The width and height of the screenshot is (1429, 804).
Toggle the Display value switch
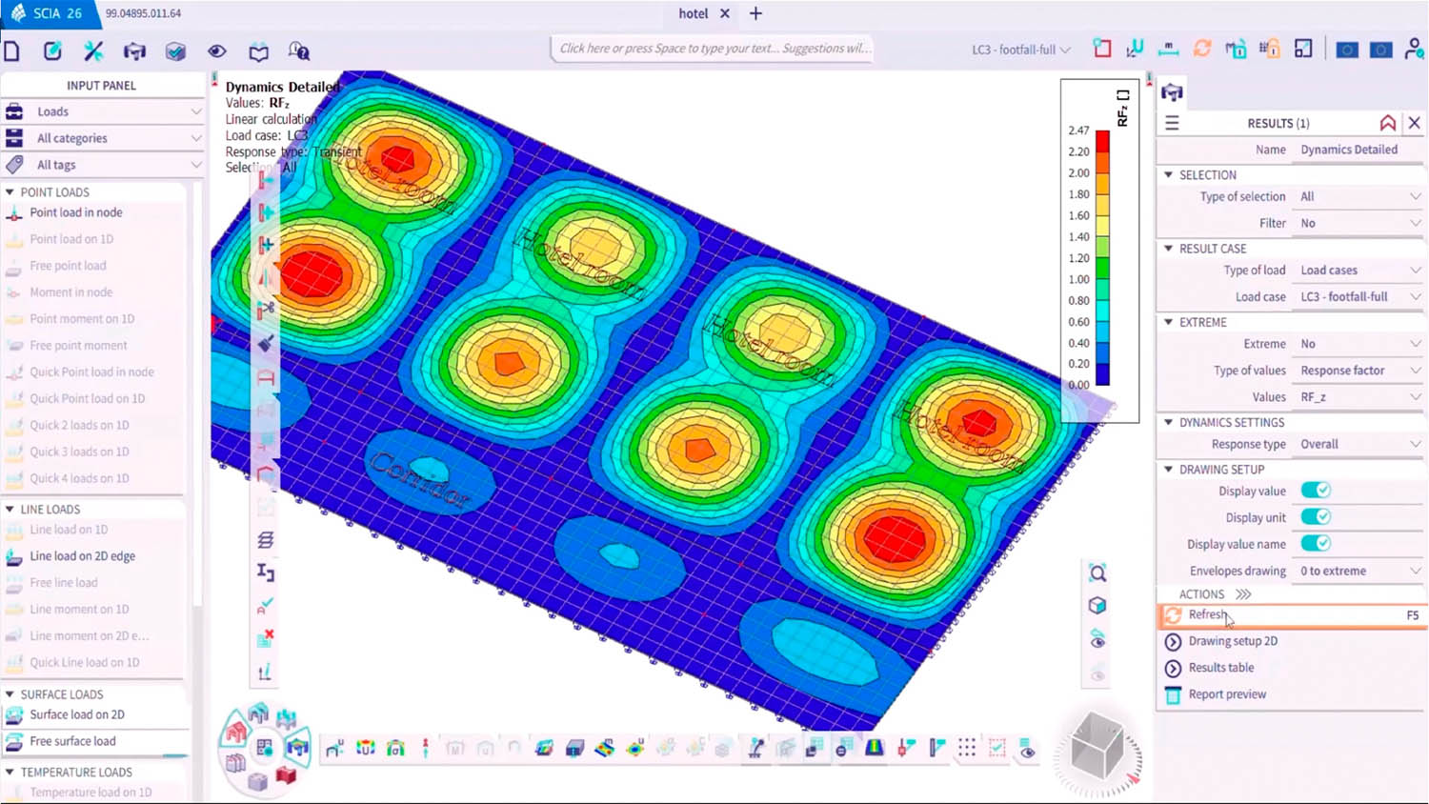[1316, 491]
